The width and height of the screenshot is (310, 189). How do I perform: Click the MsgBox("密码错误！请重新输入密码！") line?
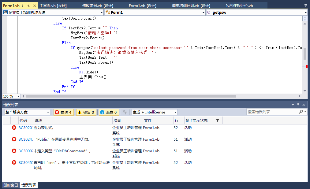point(118,53)
